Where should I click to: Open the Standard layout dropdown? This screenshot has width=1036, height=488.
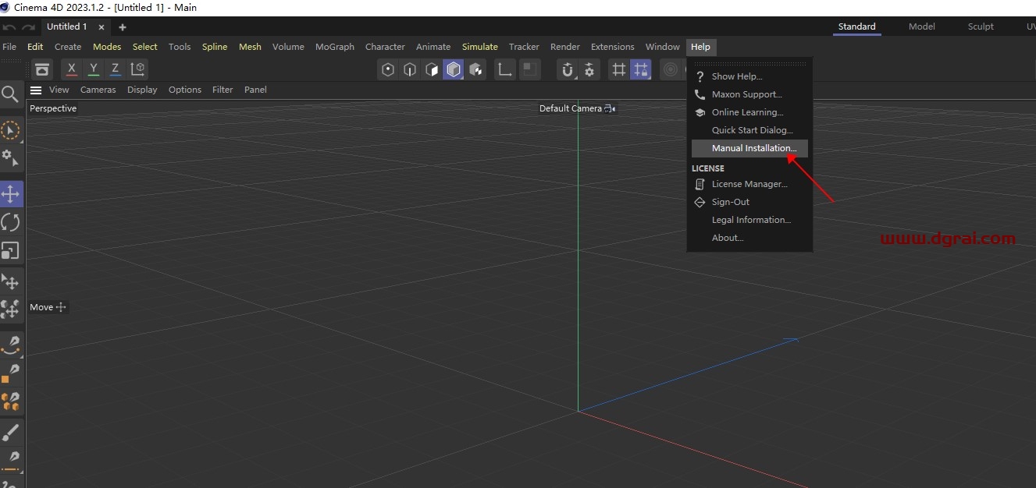[856, 27]
